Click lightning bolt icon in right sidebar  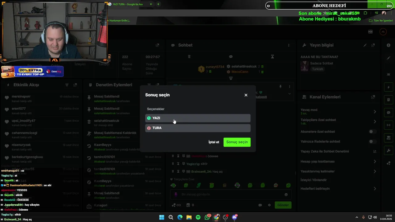(x=389, y=87)
